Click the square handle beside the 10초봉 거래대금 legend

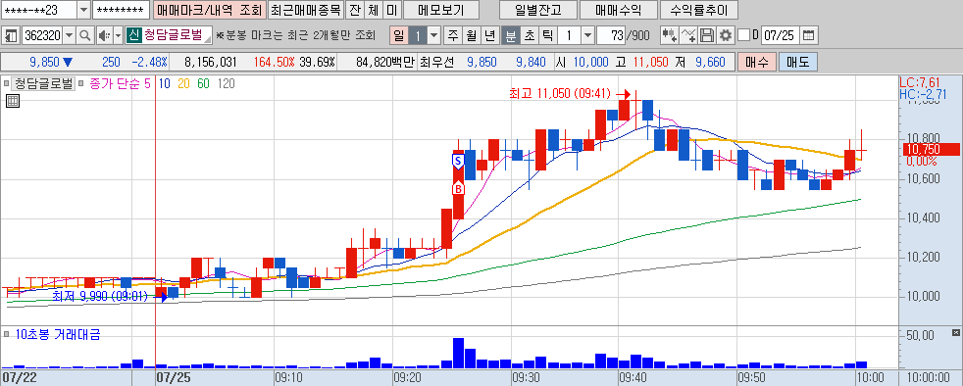(x=6, y=335)
